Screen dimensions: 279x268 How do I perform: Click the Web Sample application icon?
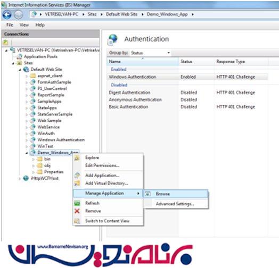(33, 121)
